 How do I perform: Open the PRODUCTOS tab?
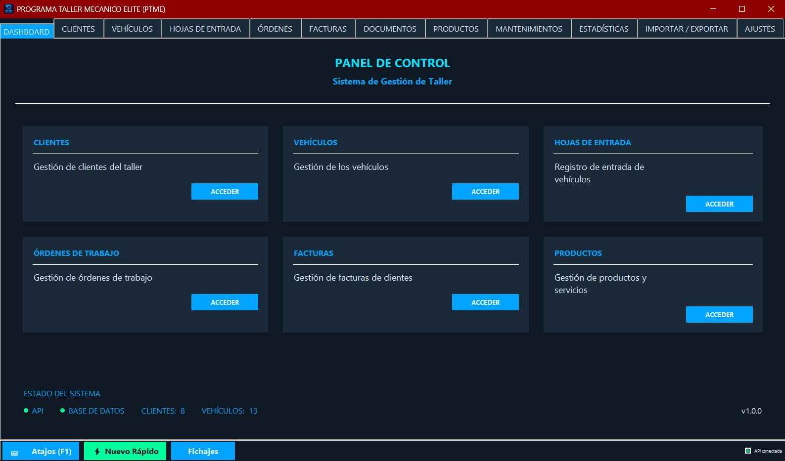coord(456,29)
